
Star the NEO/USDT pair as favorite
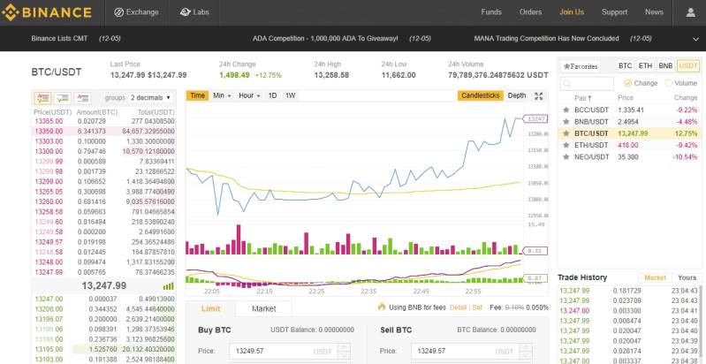(566, 157)
